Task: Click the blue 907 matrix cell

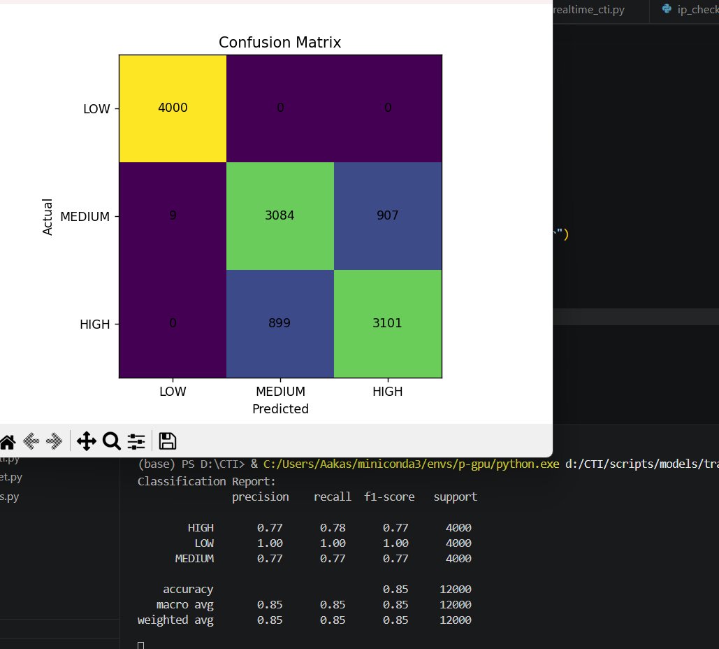Action: [x=388, y=216]
